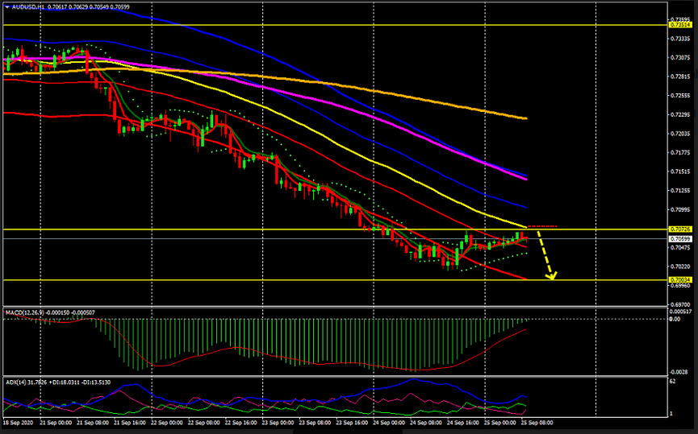Click the 25 Sep 08:00 time label
The width and height of the screenshot is (698, 434).
click(535, 422)
